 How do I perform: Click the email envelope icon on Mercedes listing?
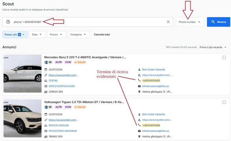pos(139,86)
